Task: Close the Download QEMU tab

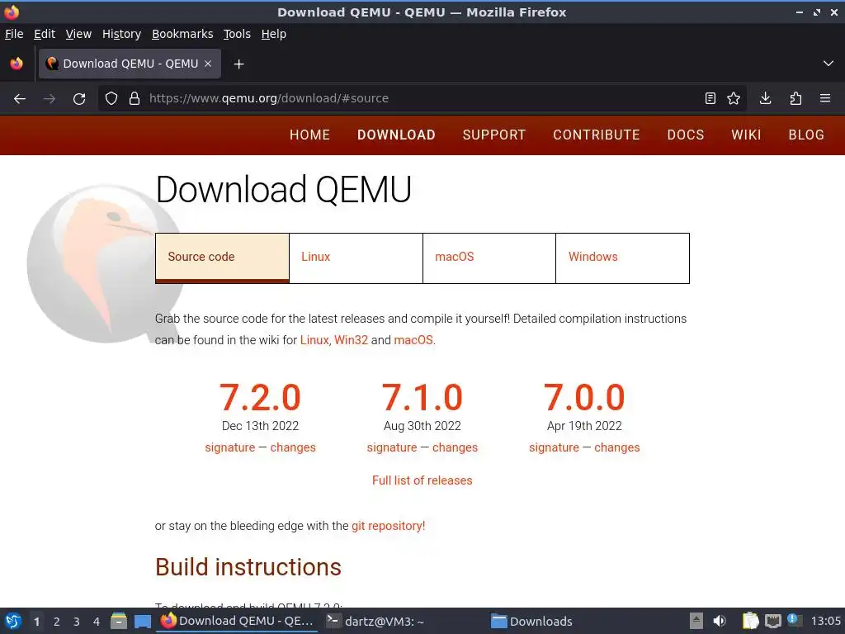Action: click(x=208, y=64)
